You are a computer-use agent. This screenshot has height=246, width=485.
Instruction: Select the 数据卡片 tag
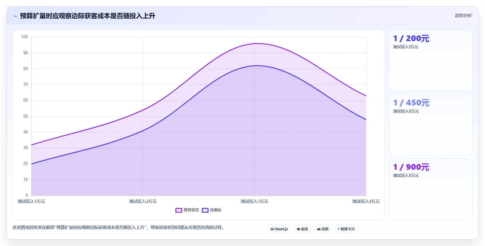pyautogui.click(x=346, y=229)
